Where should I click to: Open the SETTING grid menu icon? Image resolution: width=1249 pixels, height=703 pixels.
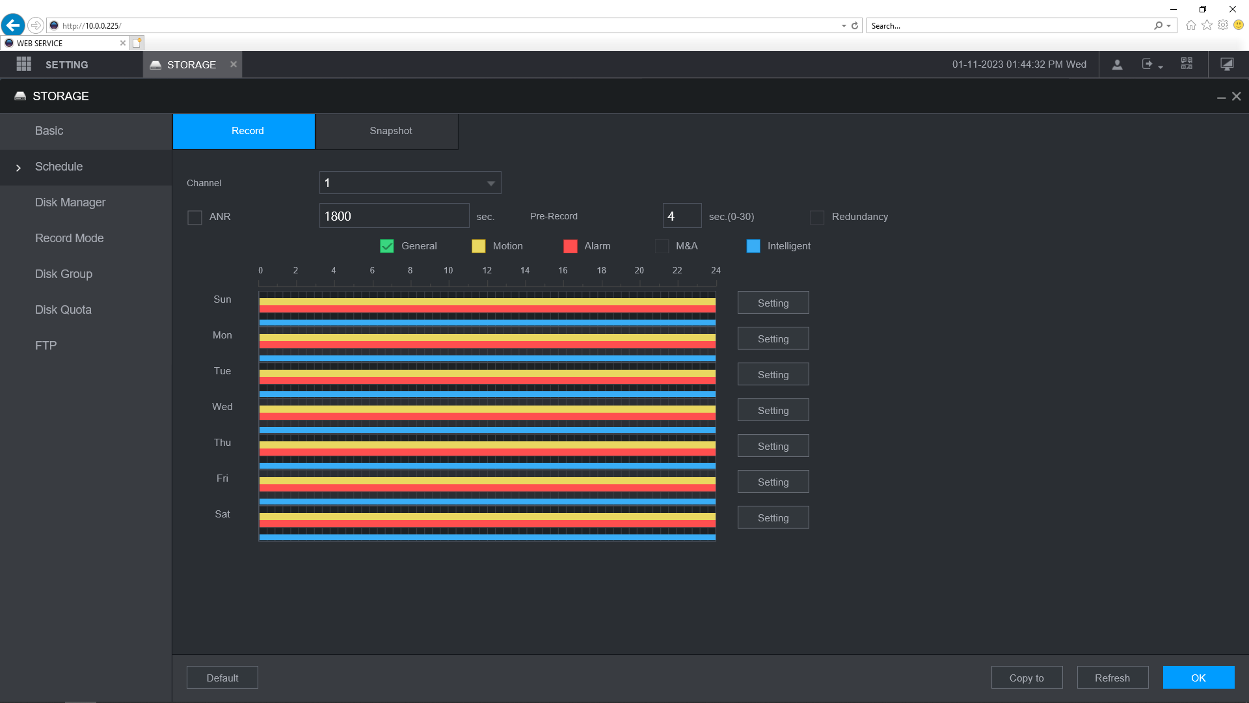click(24, 64)
